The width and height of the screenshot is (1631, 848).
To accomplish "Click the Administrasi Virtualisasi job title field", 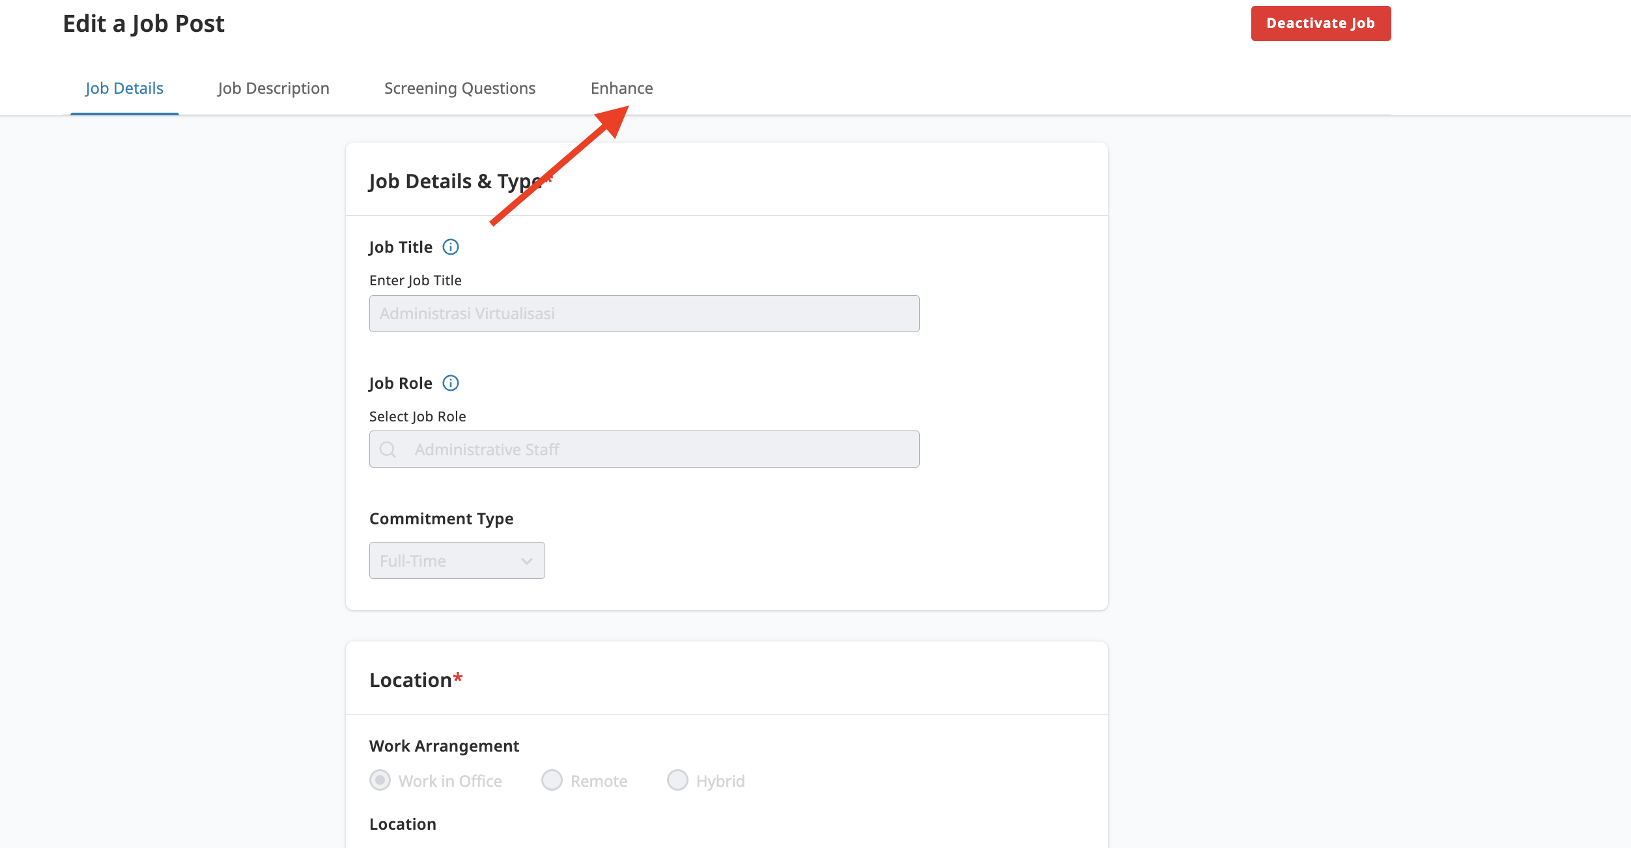I will 644,313.
